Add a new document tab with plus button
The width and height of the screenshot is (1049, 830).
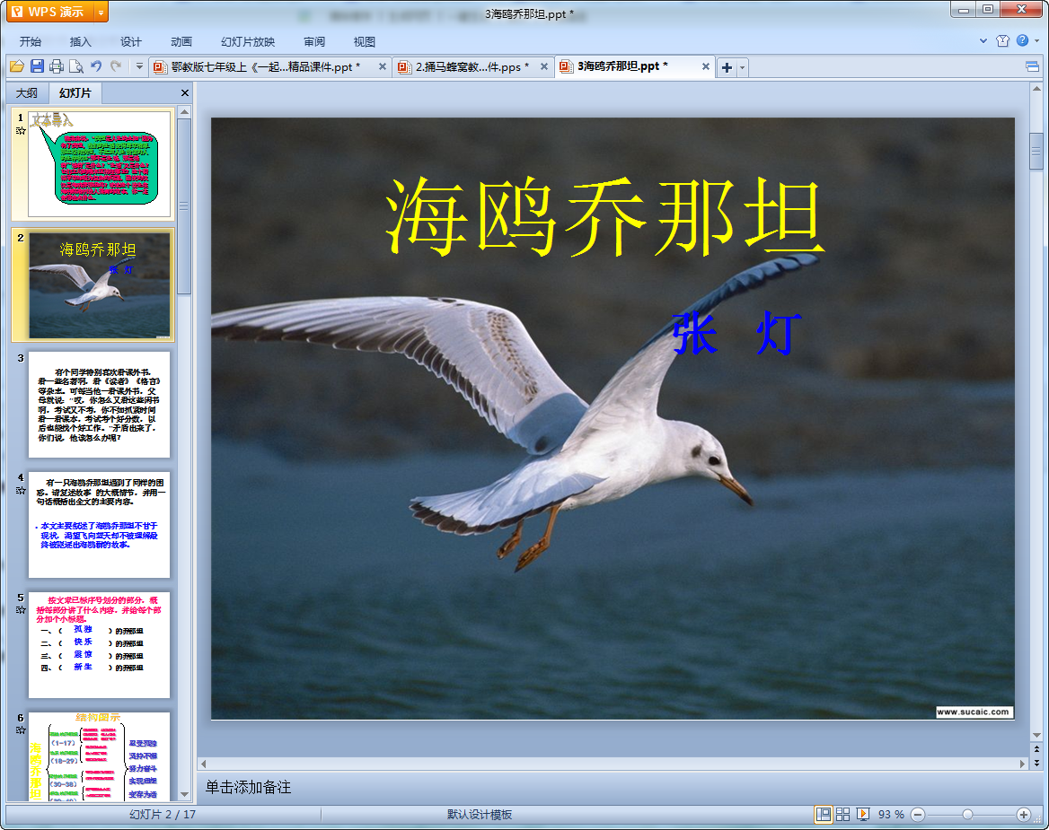coord(727,67)
